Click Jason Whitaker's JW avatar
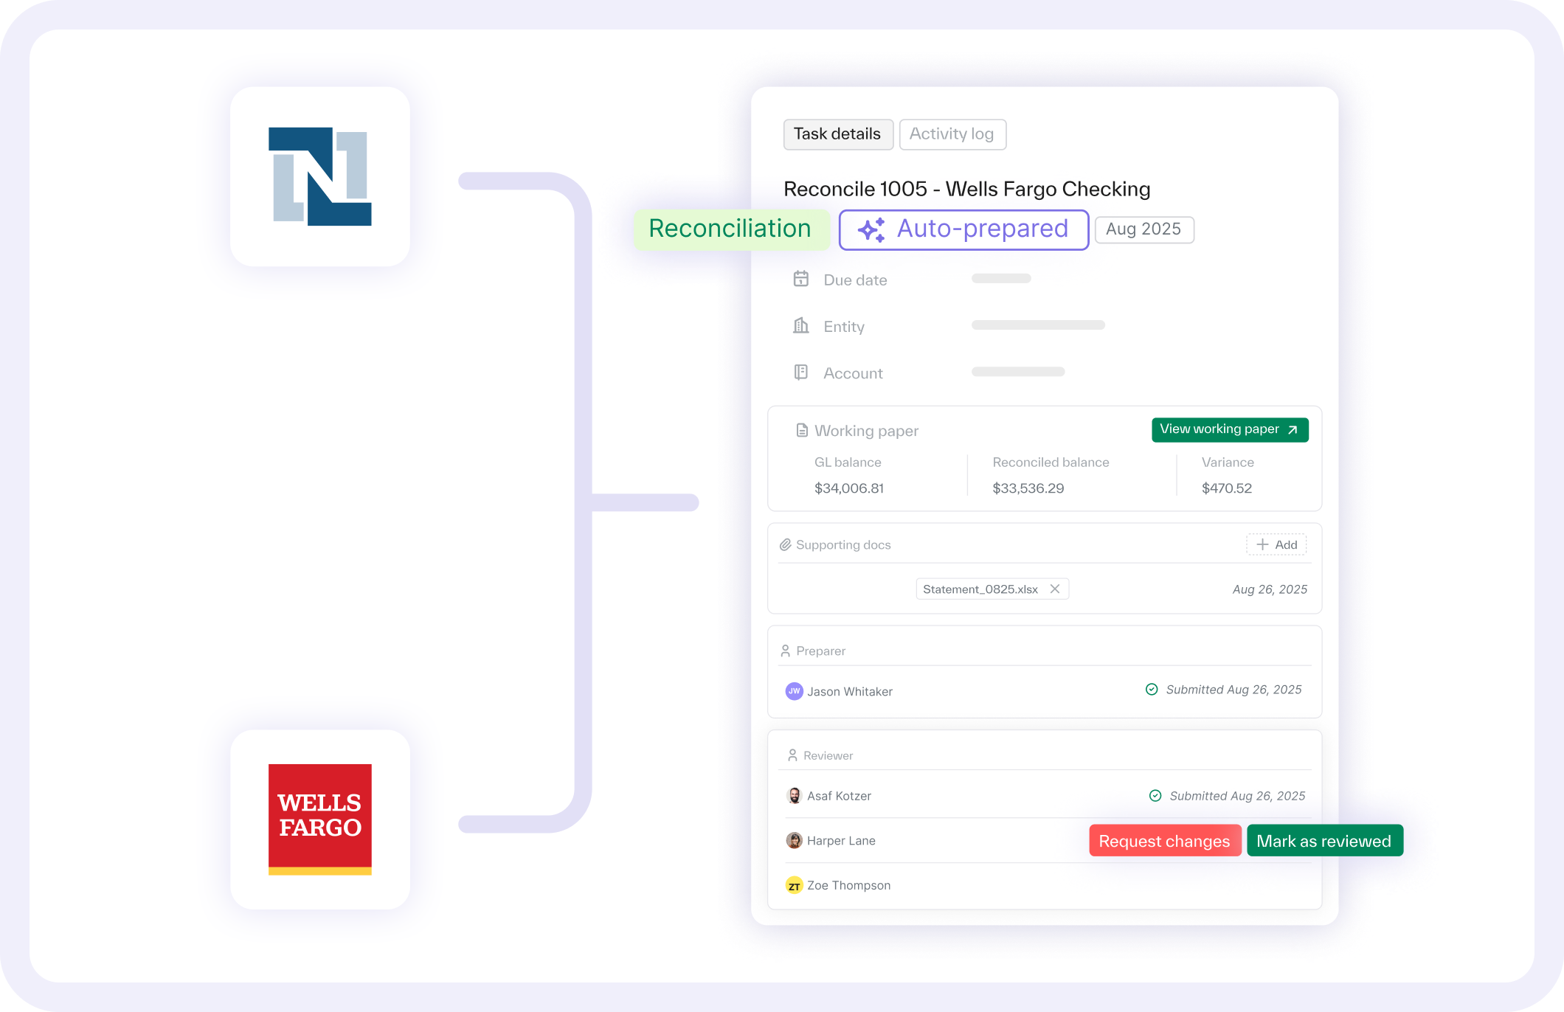Image resolution: width=1564 pixels, height=1012 pixels. [794, 691]
